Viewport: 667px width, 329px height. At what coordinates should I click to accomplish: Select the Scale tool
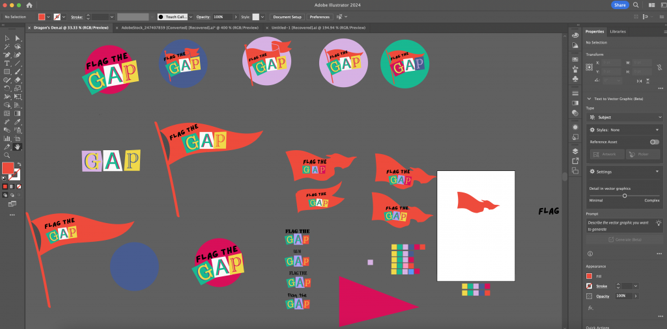[x=18, y=88]
